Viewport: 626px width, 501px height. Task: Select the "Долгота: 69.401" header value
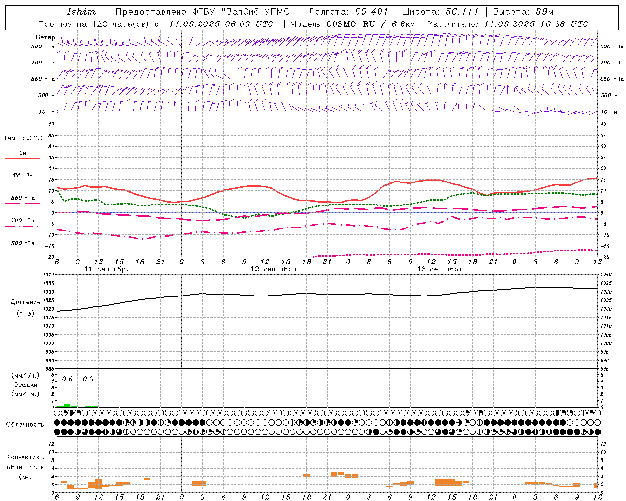click(x=348, y=12)
